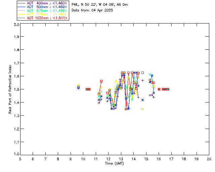
Task: Click the 'Data from: 04 Apr 2025' text
Action: pyautogui.click(x=92, y=10)
